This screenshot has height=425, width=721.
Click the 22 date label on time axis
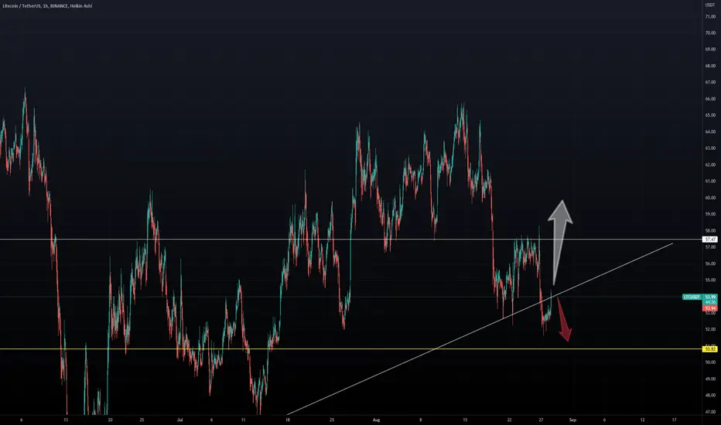point(509,420)
